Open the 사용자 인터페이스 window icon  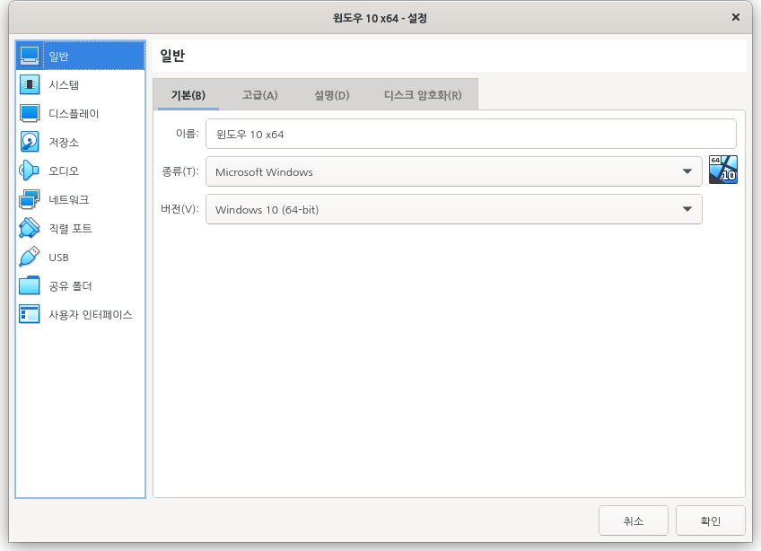[x=30, y=314]
